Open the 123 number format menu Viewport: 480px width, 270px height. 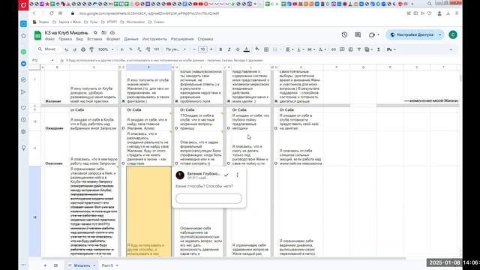[157, 49]
